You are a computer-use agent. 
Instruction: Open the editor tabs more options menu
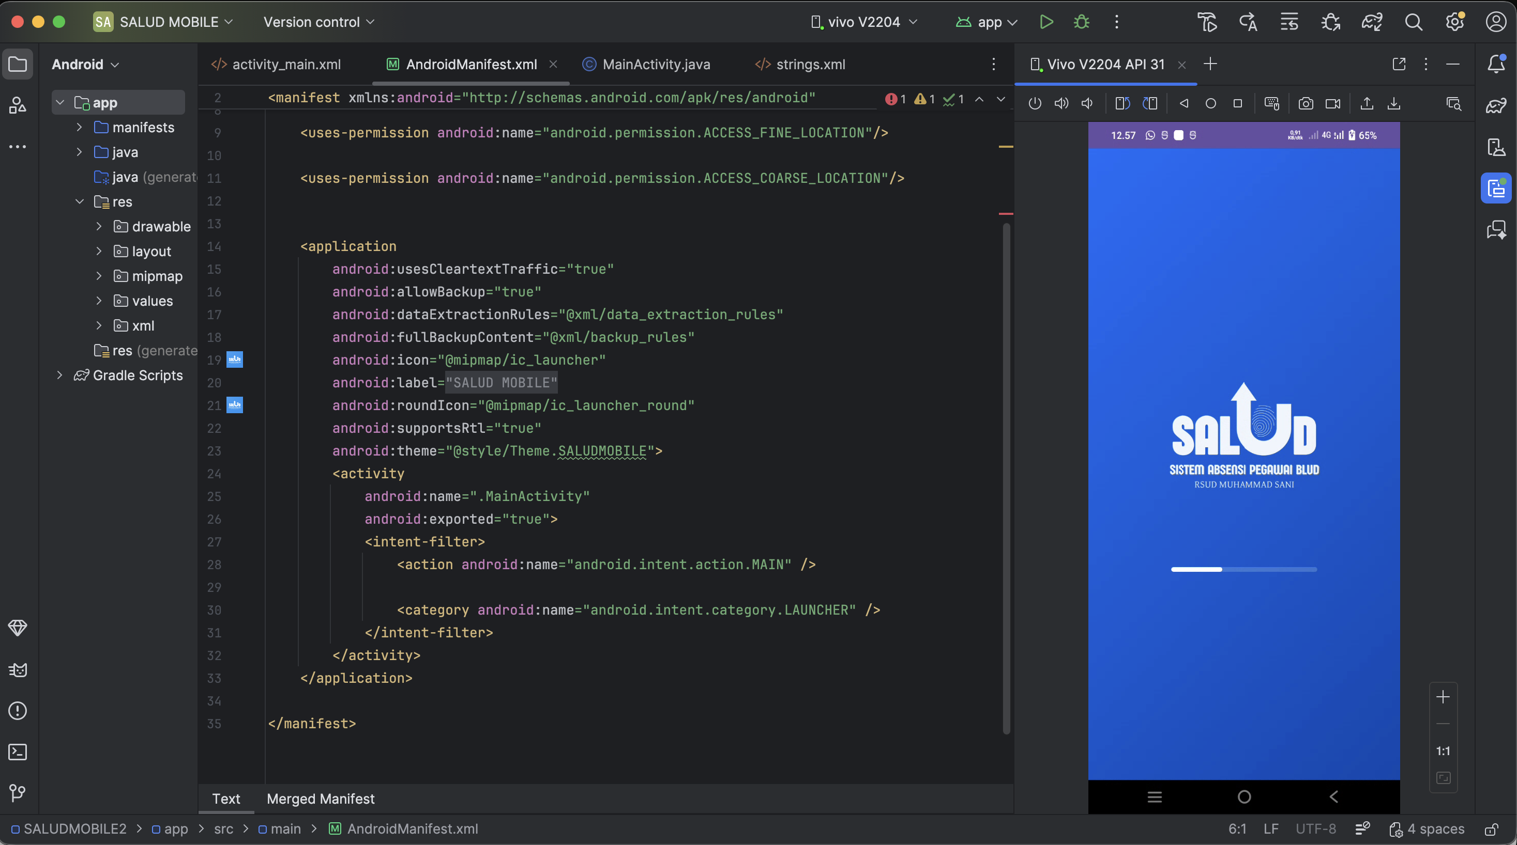993,64
